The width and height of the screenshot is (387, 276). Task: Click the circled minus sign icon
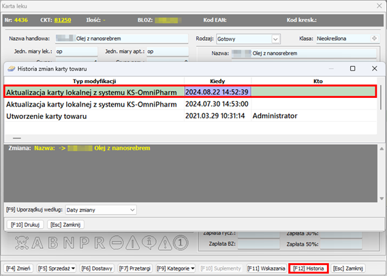[x=117, y=243]
